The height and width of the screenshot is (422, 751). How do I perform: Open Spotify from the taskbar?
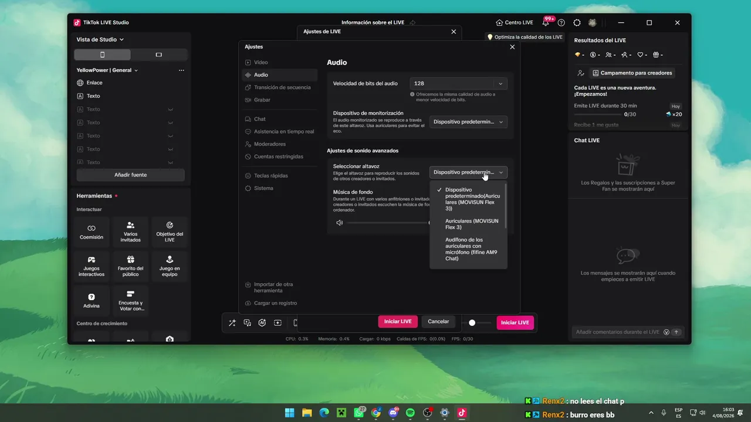click(410, 413)
